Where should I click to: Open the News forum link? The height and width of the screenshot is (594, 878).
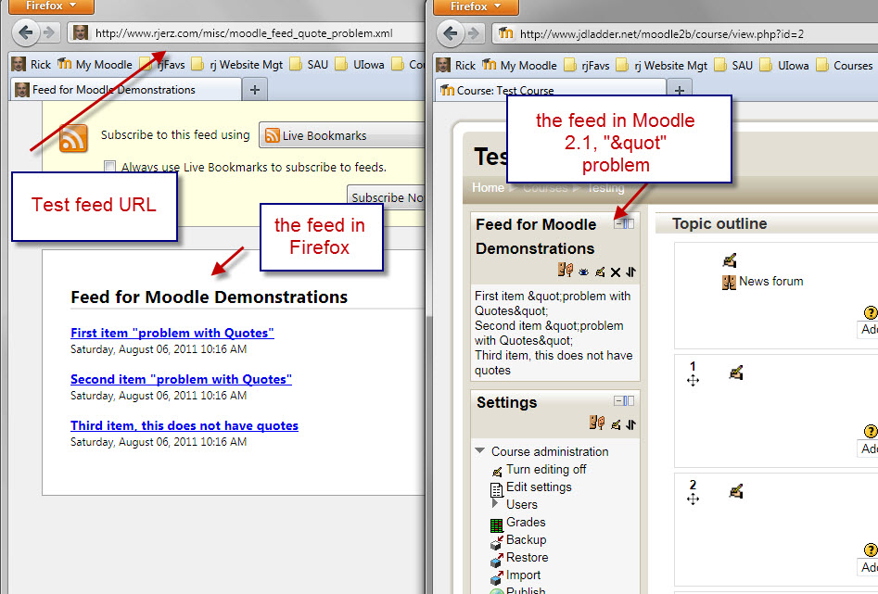pyautogui.click(x=771, y=281)
